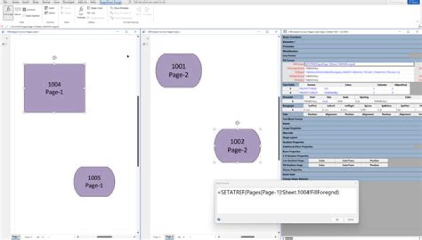Image resolution: width=422 pixels, height=240 pixels.
Task: Click the help icon in Edit Formula dialog
Action: coord(219,219)
